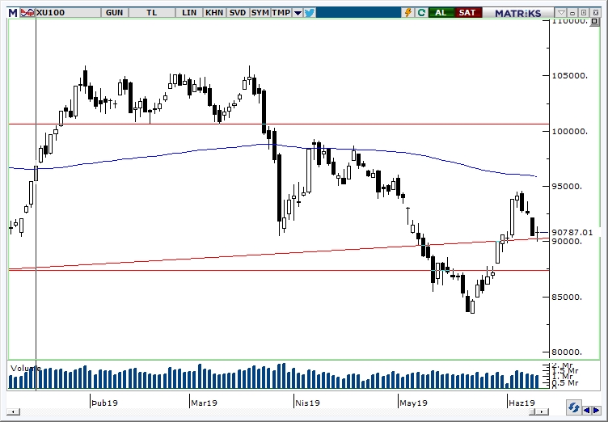Open the chart type icon beside XU100
Screen dimensions: 608x422
click(x=27, y=12)
